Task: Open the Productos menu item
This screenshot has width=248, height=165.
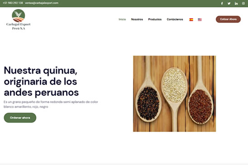Action: [155, 19]
